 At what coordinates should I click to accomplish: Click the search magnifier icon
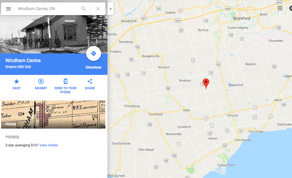[x=84, y=9]
